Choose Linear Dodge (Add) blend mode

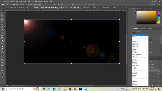point(140,54)
